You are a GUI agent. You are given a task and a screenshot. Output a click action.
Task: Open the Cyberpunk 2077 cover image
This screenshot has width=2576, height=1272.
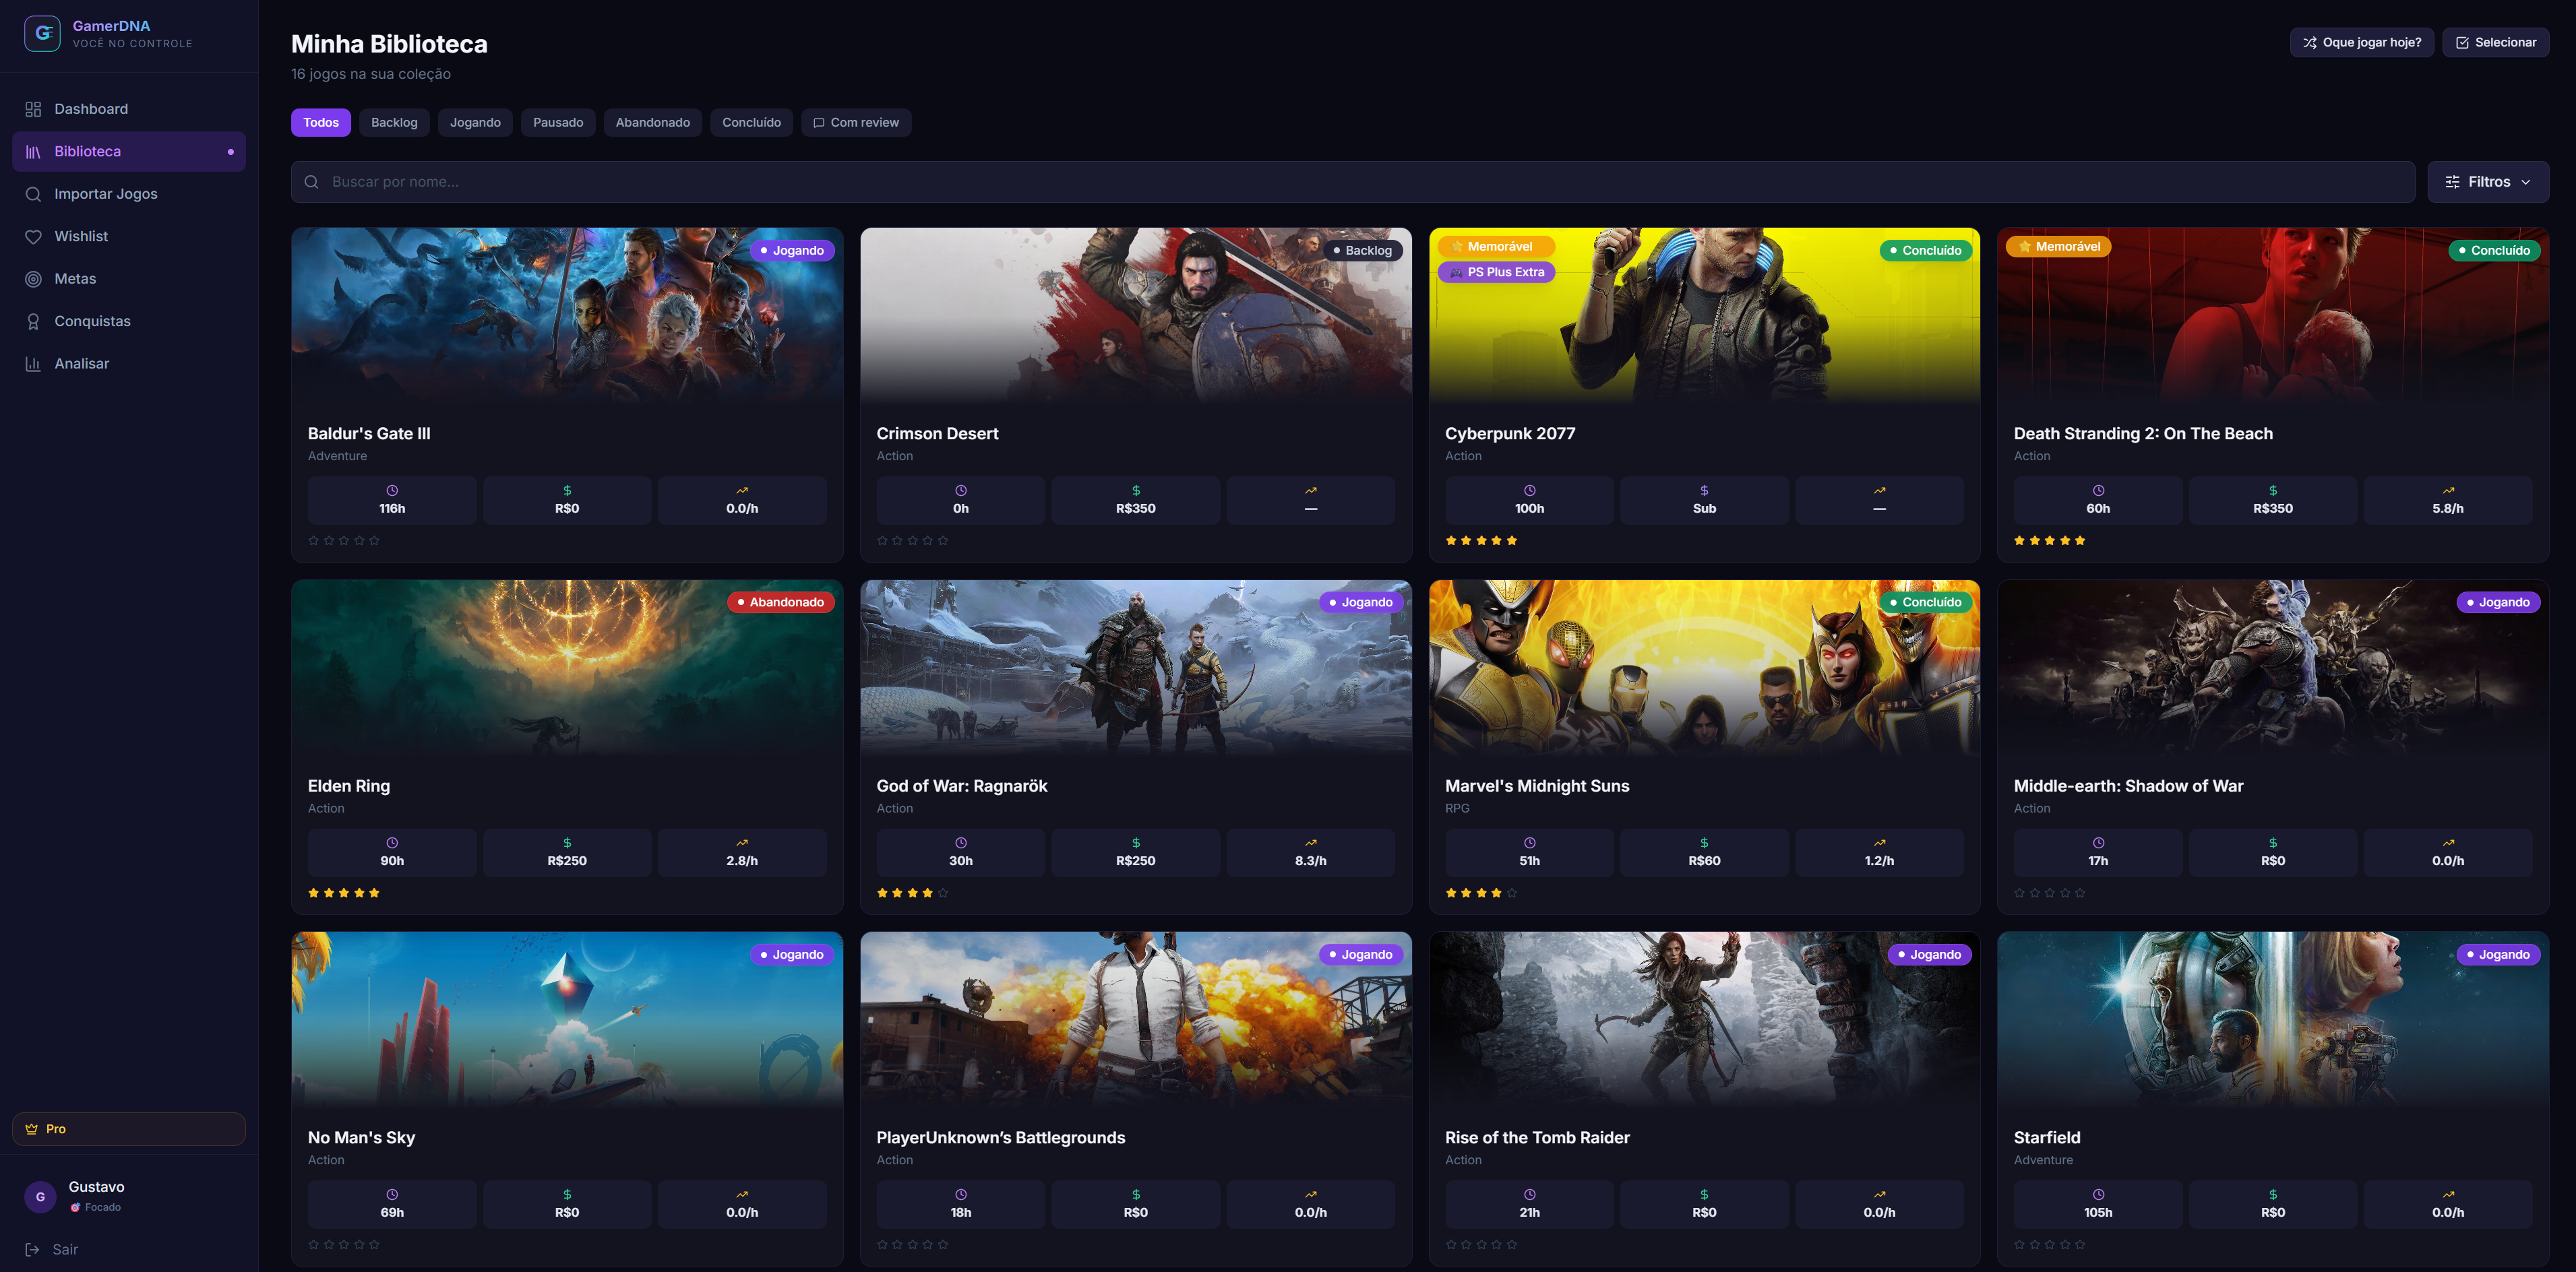click(1704, 315)
